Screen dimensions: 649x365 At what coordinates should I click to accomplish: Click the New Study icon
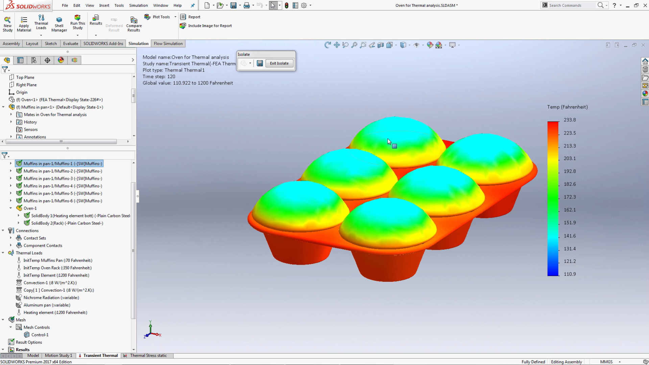pyautogui.click(x=7, y=24)
